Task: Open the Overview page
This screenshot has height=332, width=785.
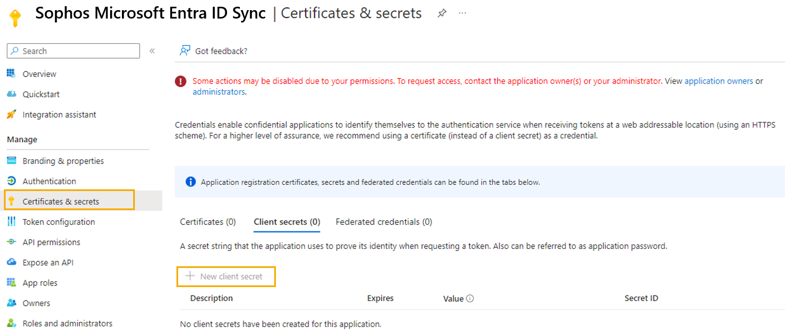Action: (39, 74)
